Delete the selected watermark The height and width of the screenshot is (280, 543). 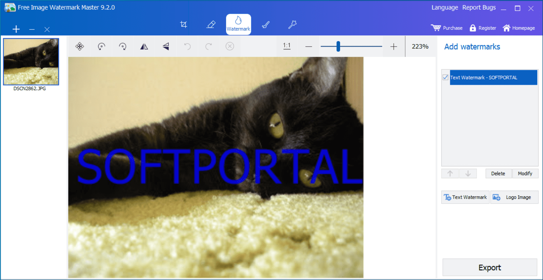click(x=498, y=173)
